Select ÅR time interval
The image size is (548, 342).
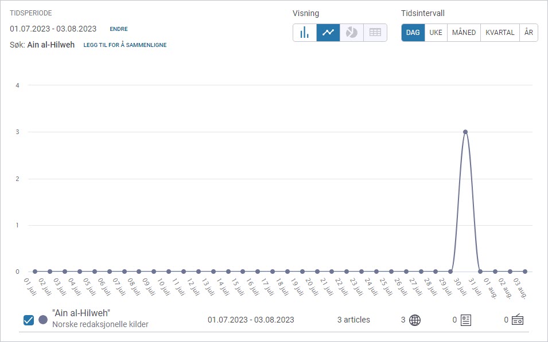click(528, 33)
